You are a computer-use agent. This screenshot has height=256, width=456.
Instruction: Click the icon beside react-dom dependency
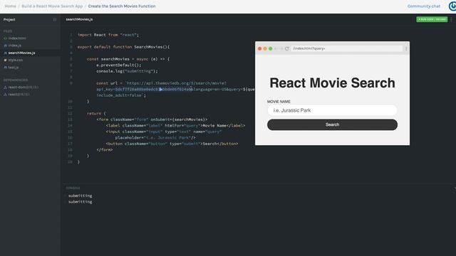tap(5, 87)
